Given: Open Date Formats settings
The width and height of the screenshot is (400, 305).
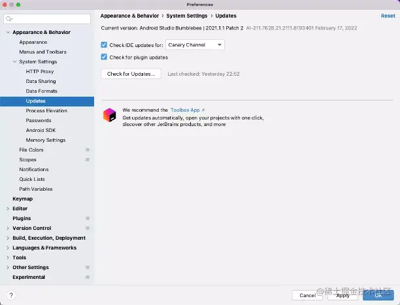Looking at the screenshot, I should (42, 91).
